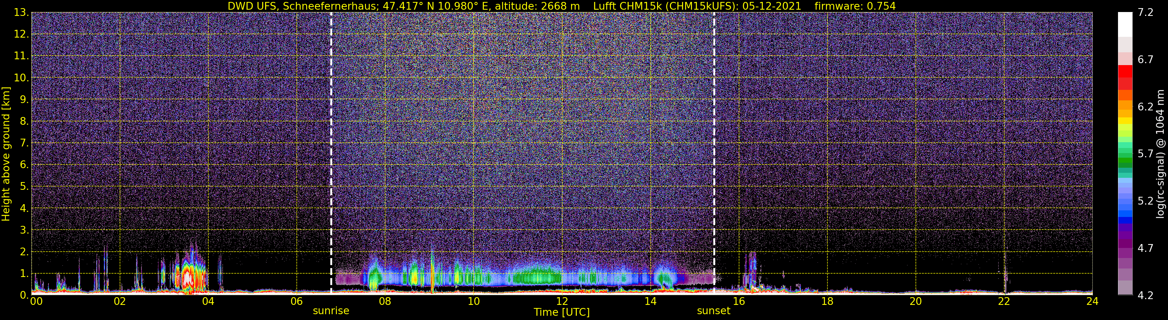Click the white dashed sunrise marker line
1168x320 pixels.
tap(331, 154)
